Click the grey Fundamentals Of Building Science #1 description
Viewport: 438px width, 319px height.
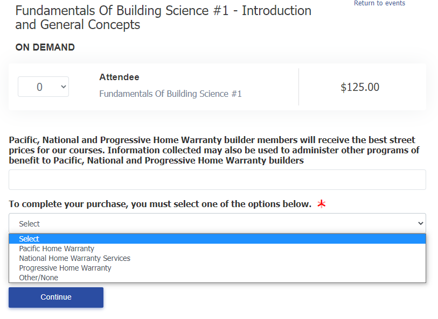click(x=170, y=94)
